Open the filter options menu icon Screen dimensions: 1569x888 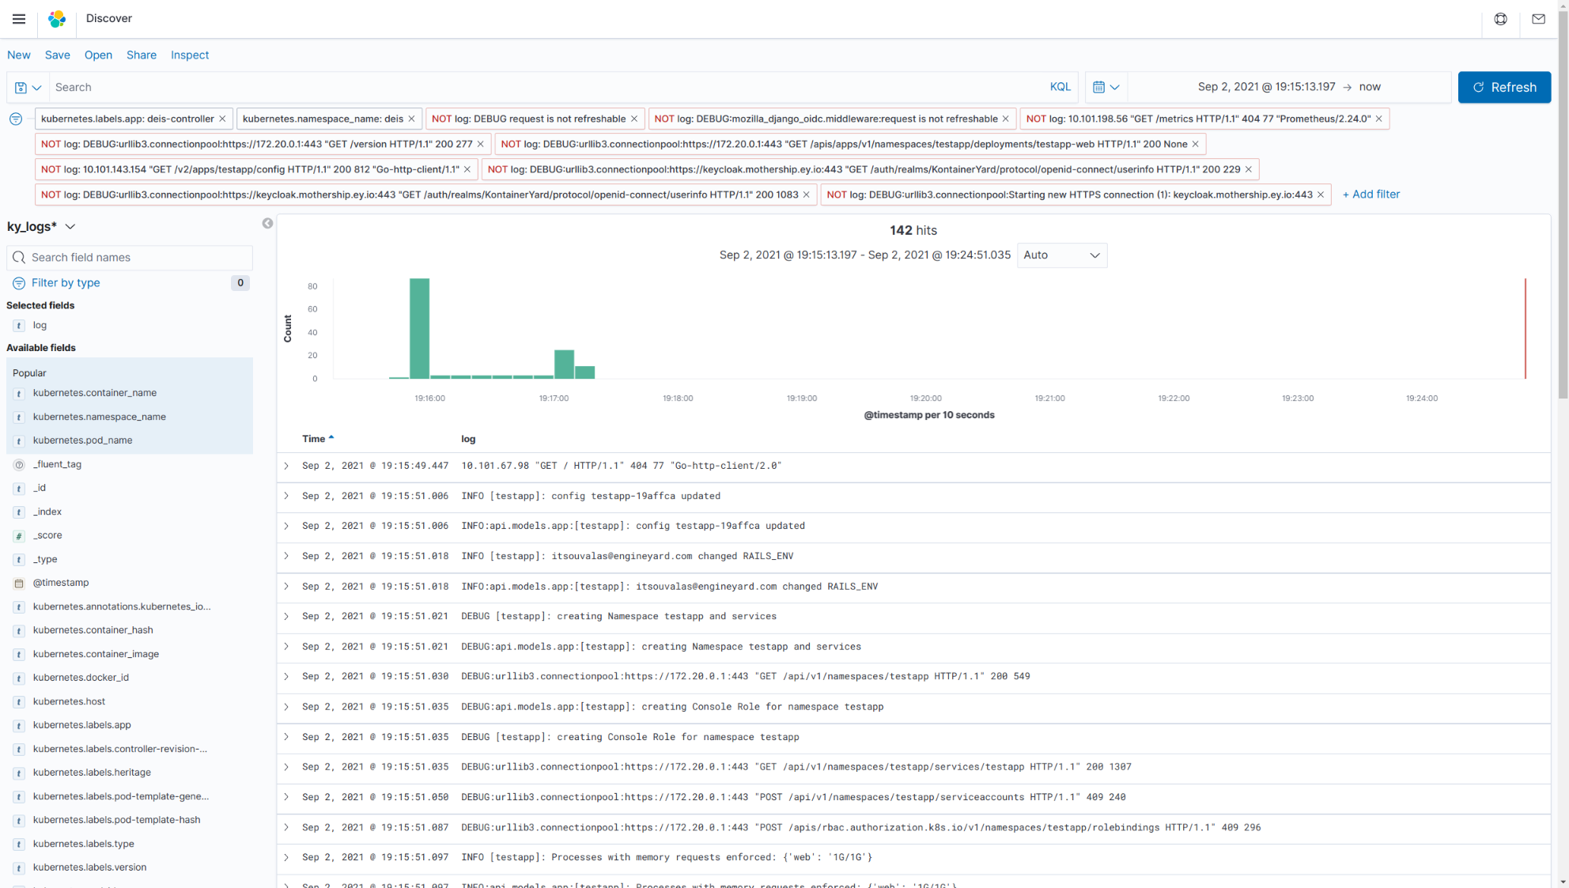[x=16, y=119]
